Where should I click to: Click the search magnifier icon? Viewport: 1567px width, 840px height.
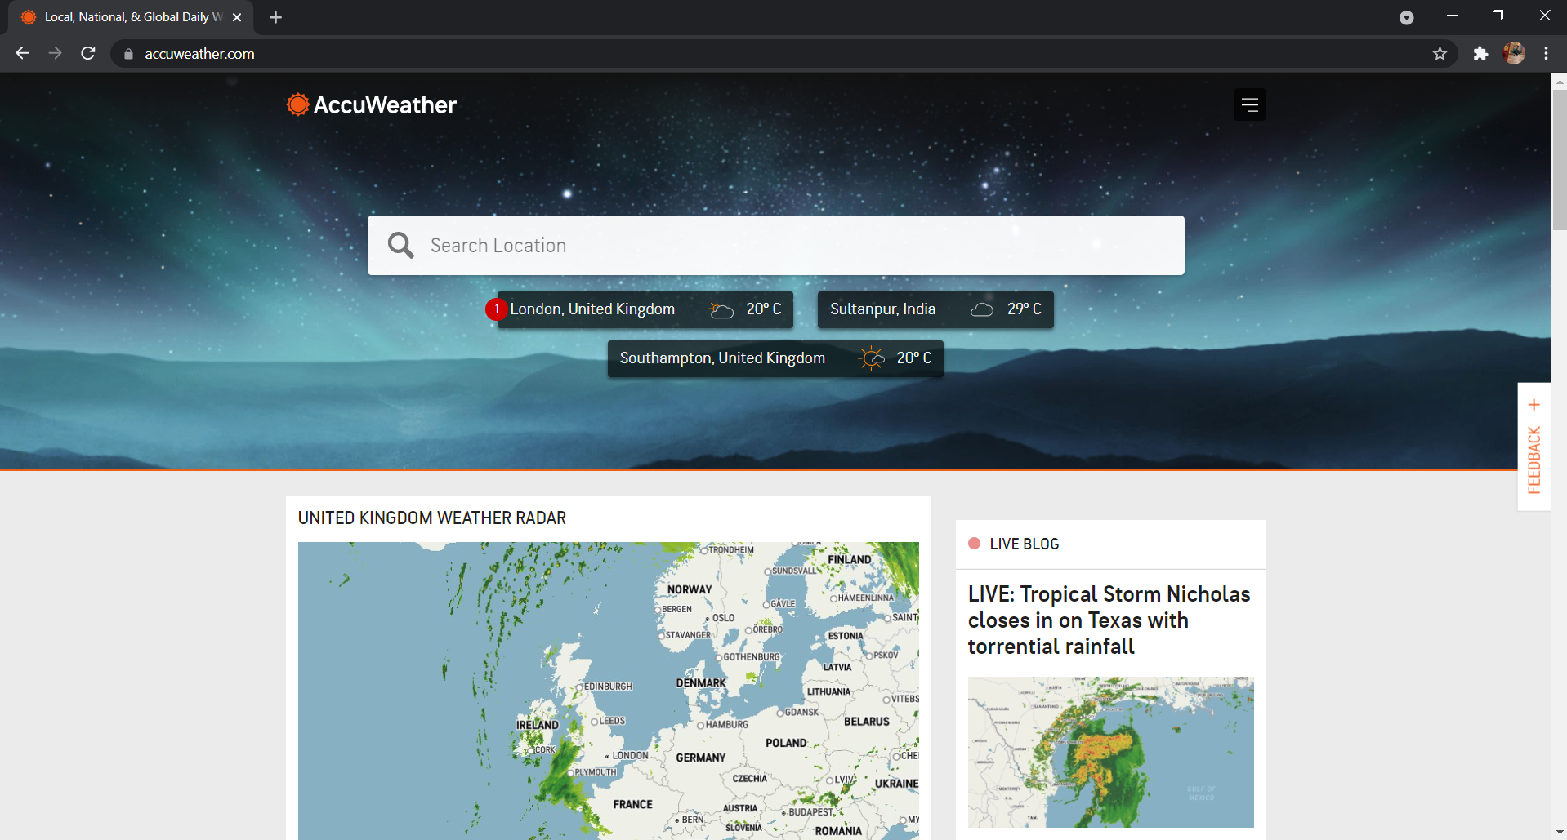(400, 245)
